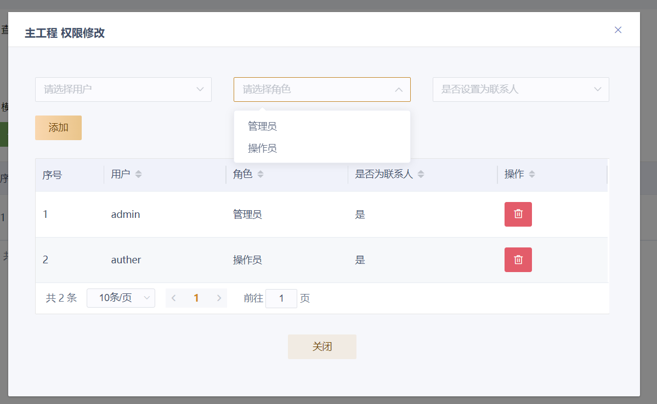Click the admin username cell
The width and height of the screenshot is (657, 404).
pos(126,215)
